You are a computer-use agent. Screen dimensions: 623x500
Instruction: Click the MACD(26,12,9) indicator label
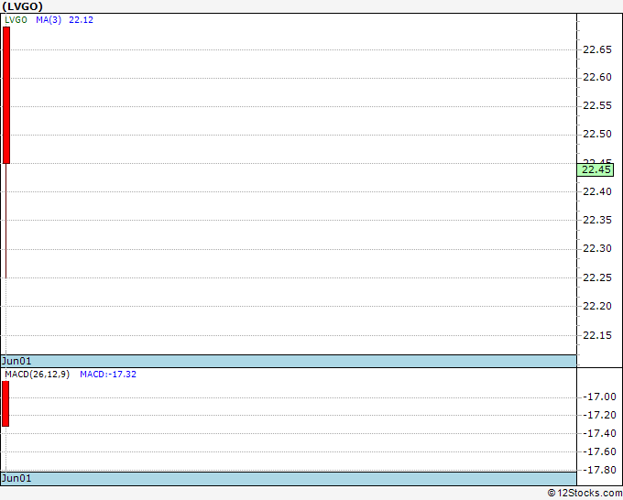coord(37,375)
